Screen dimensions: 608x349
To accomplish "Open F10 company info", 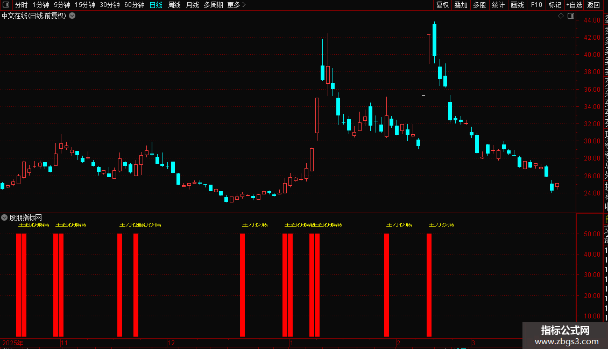I will (x=536, y=5).
